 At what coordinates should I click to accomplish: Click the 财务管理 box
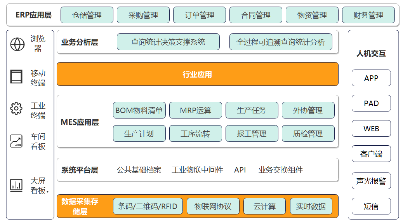(x=368, y=15)
